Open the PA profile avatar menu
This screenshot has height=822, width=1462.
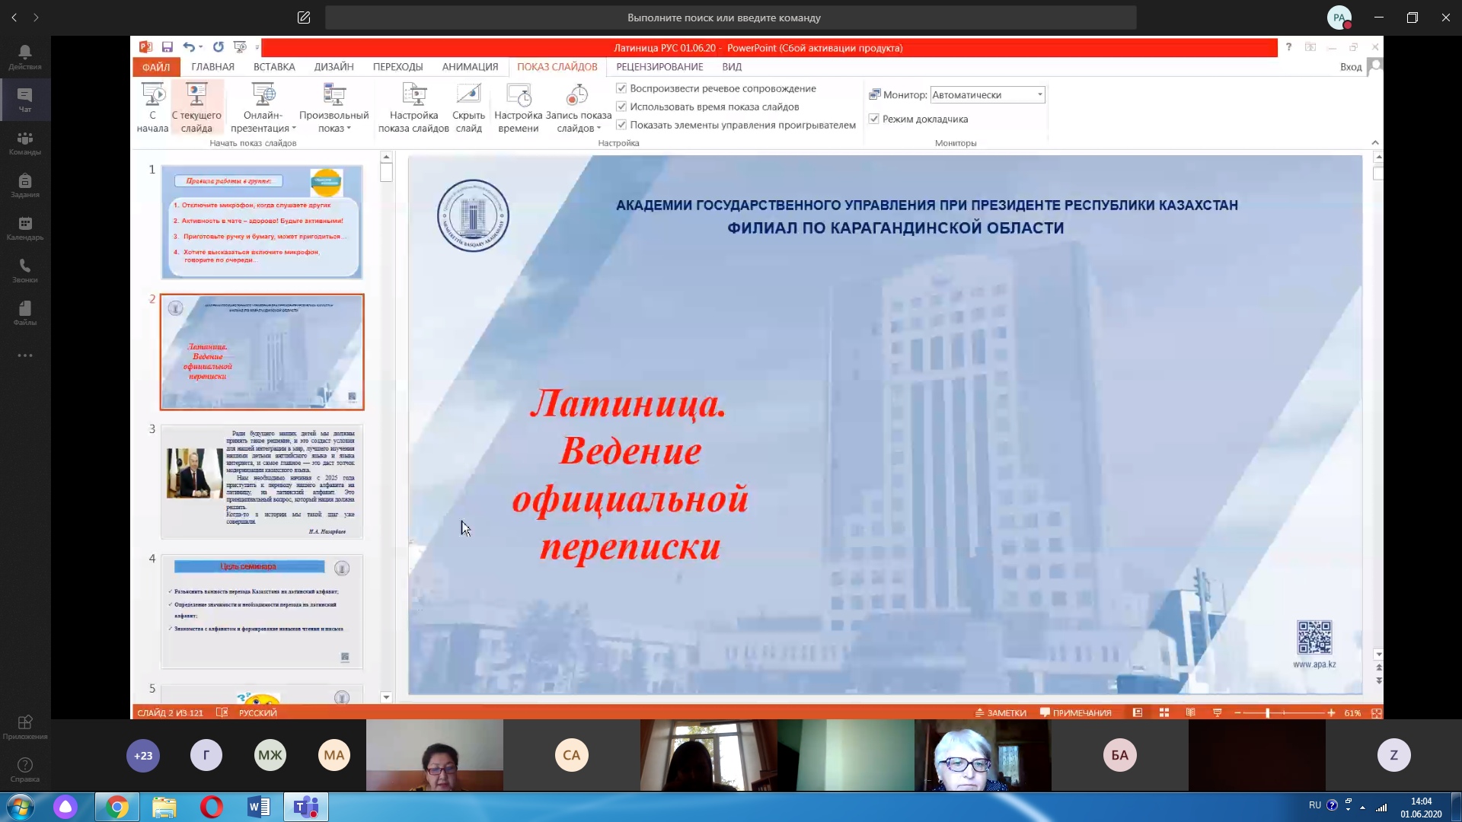[x=1339, y=18]
